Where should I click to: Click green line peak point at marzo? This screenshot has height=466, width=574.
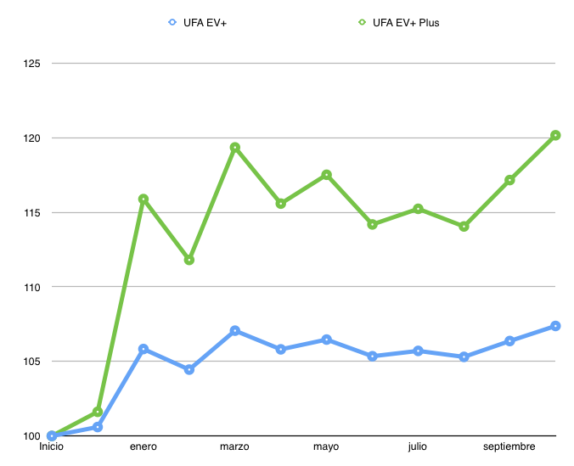click(235, 148)
